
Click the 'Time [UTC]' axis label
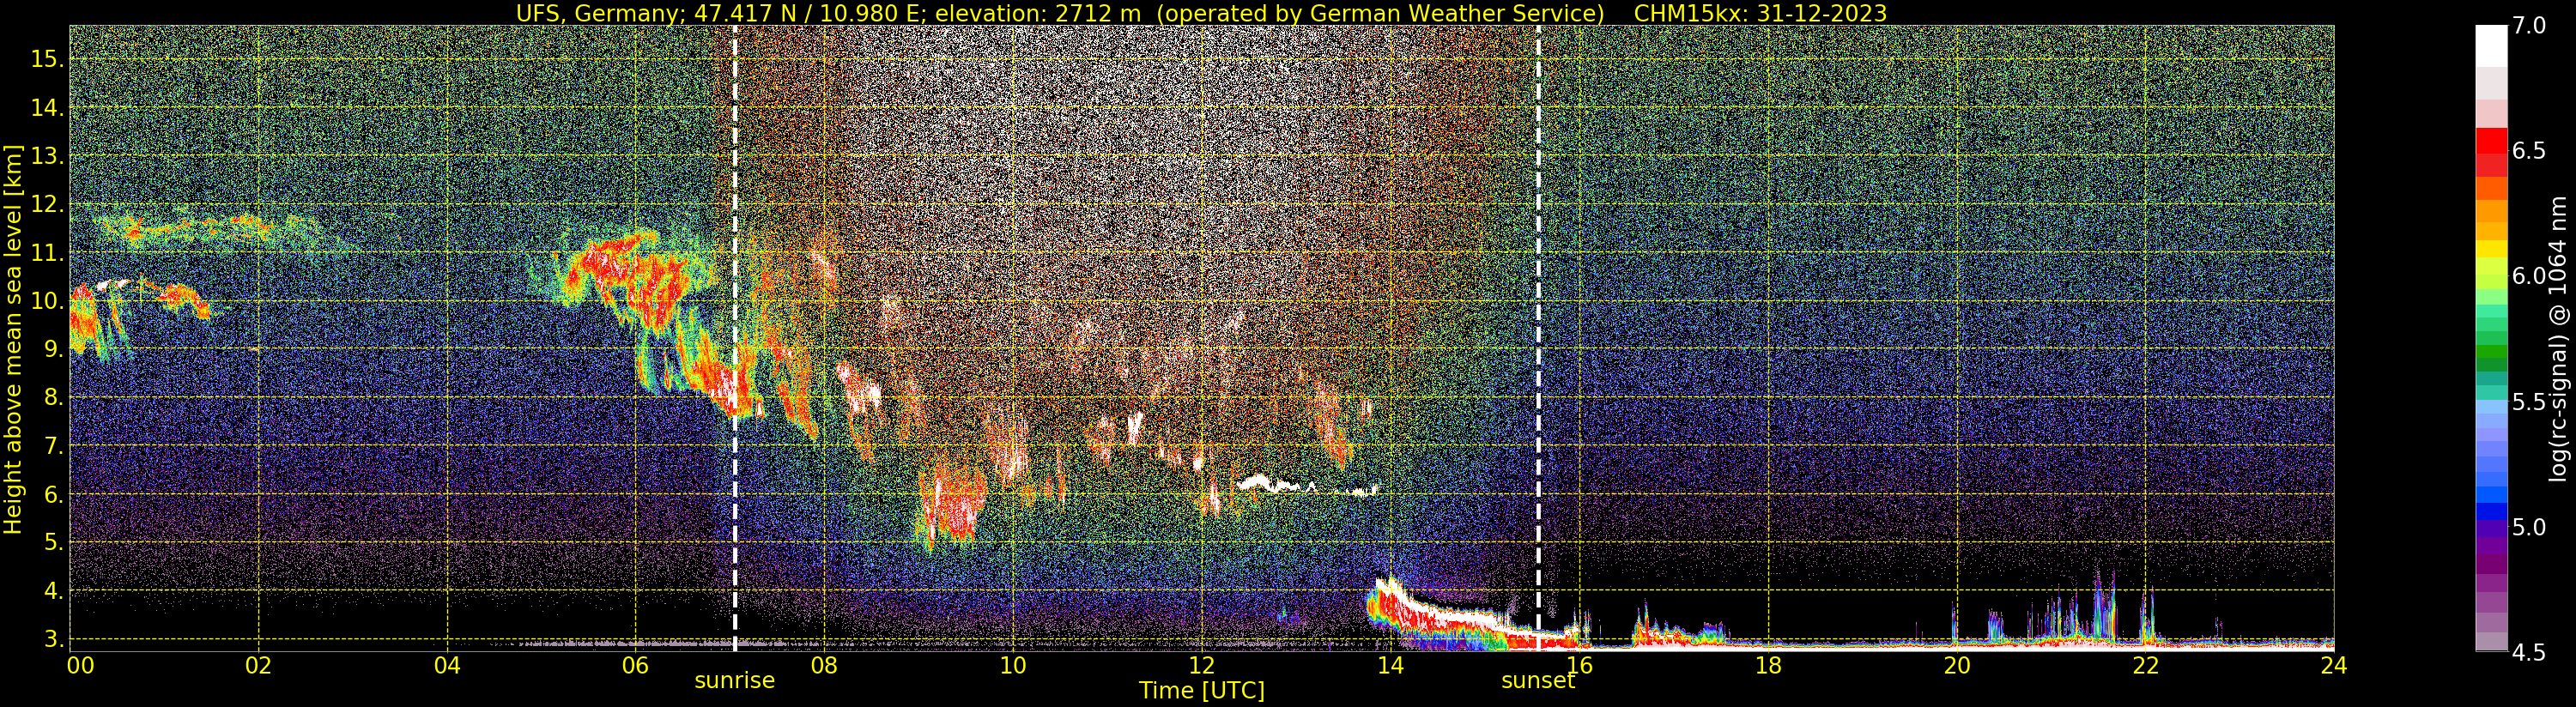(x=1202, y=691)
